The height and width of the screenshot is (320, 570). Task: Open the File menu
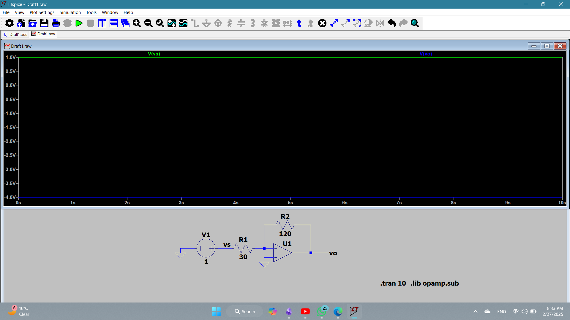[x=6, y=12]
